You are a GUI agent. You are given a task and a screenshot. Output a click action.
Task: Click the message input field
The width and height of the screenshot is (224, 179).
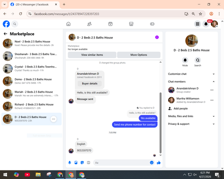tap(124, 162)
